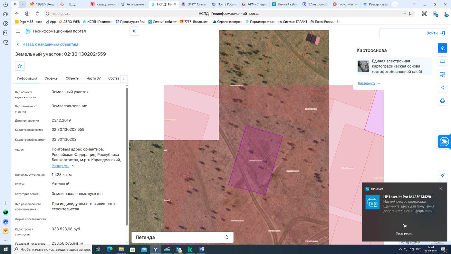Add parcel to favorites star icon
Viewport: 451px width, 254px height.
pos(20,66)
